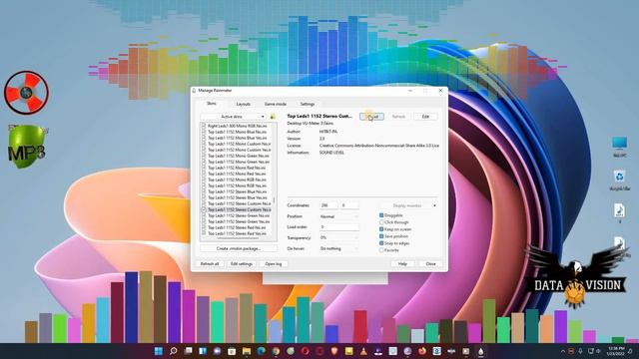Click the microphone tray icon
639x359 pixels.
(580, 351)
